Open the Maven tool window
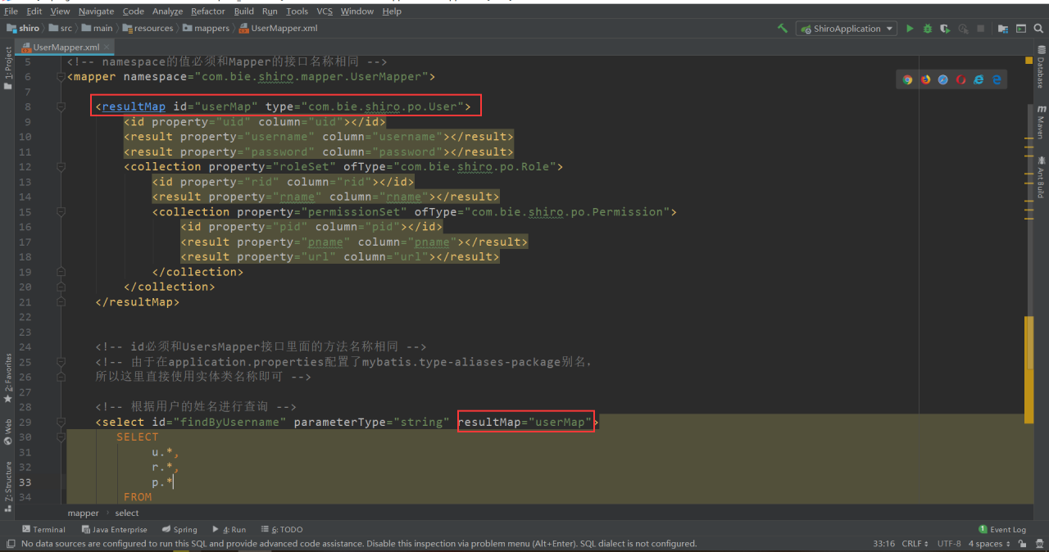 [x=1041, y=122]
